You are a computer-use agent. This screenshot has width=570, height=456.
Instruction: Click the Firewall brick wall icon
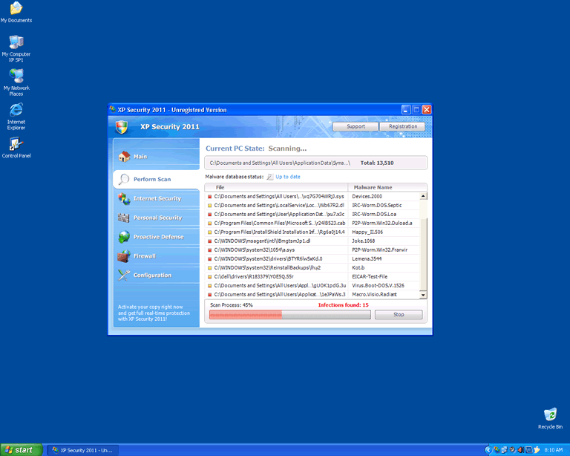[124, 256]
